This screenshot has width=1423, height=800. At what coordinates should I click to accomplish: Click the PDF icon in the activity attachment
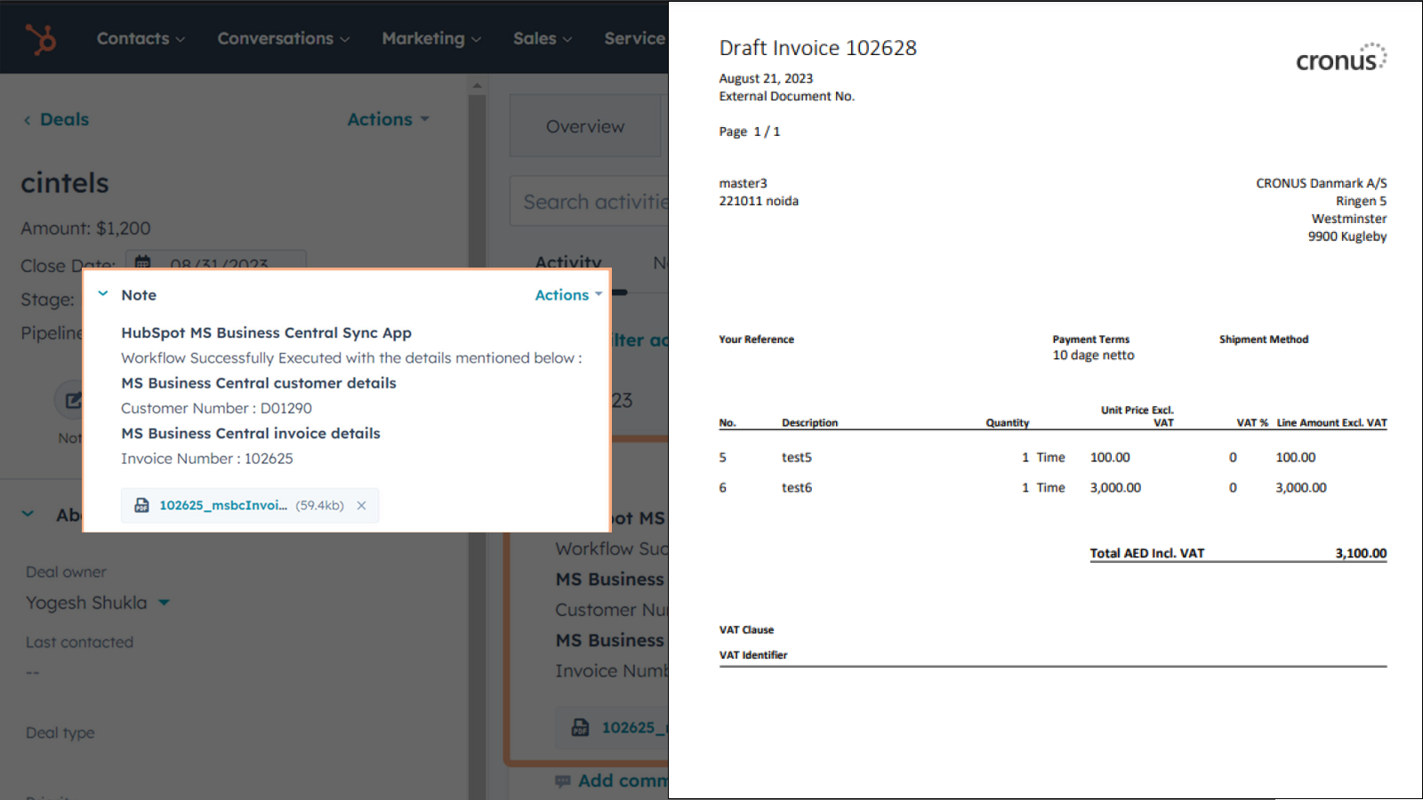click(x=581, y=727)
